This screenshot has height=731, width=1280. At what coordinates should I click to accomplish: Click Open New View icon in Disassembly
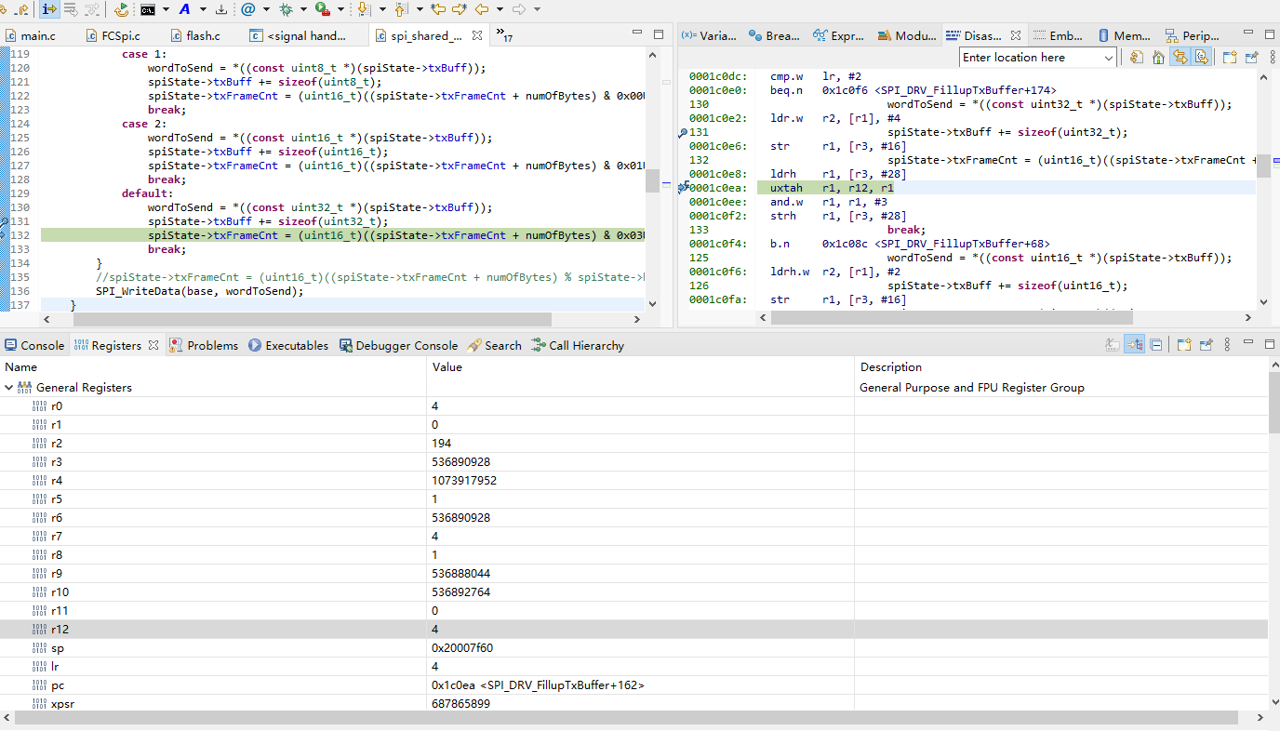pyautogui.click(x=1230, y=58)
